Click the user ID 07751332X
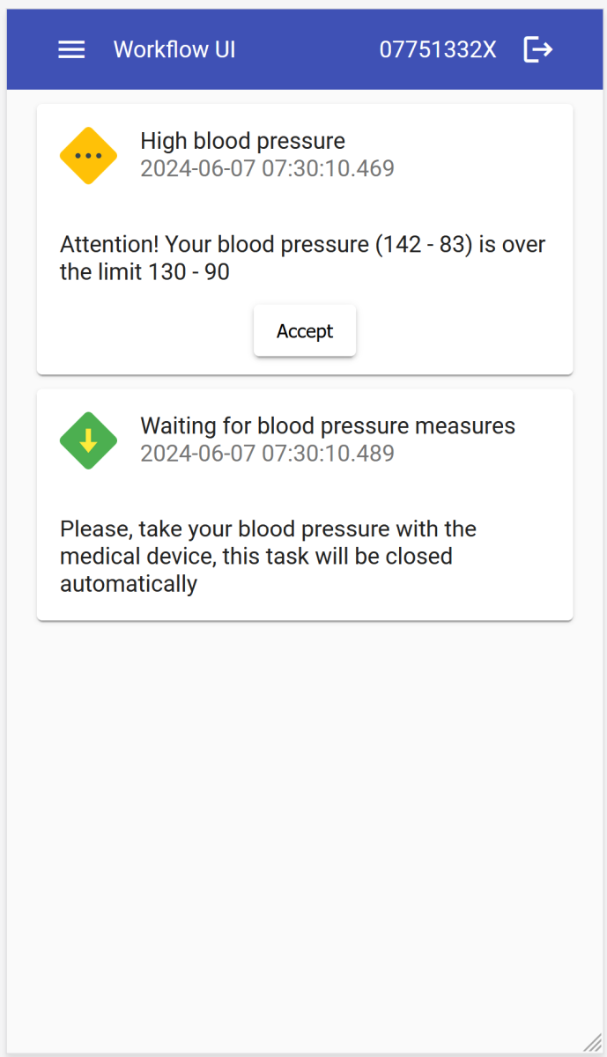Image resolution: width=607 pixels, height=1057 pixels. click(x=438, y=49)
